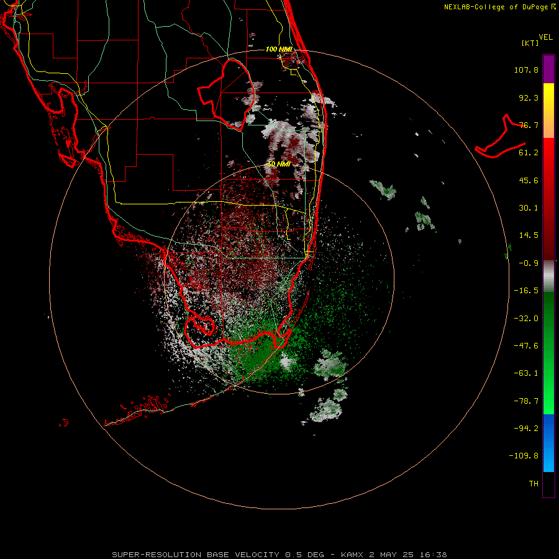Click the TH legend label
559x559 pixels.
534,484
